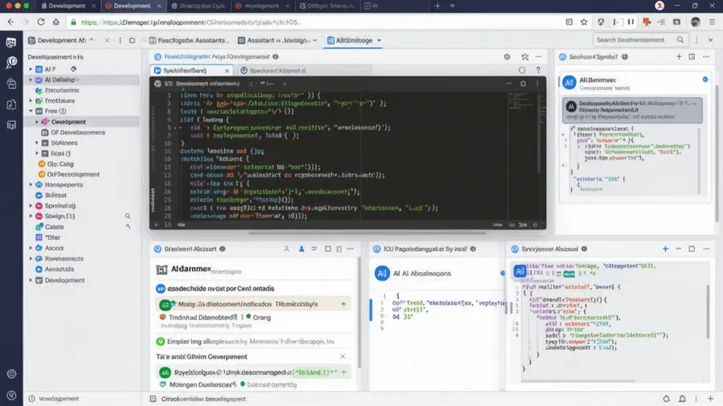Open the three-dot menu of the Spohaont panel

pyautogui.click(x=706, y=57)
